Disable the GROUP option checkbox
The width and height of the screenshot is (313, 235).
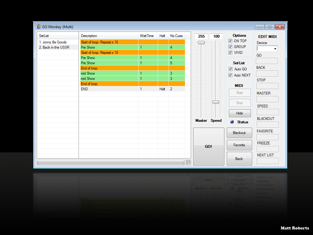pos(230,47)
